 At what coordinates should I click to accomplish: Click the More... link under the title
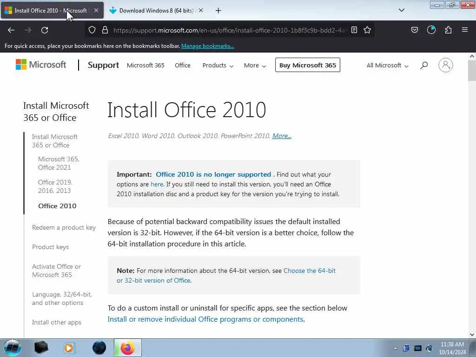282,136
